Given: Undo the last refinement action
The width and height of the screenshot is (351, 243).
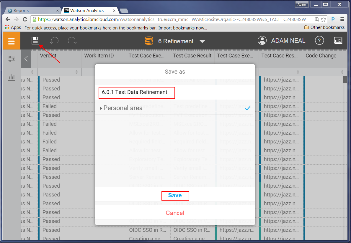Looking at the screenshot, I should (54, 41).
